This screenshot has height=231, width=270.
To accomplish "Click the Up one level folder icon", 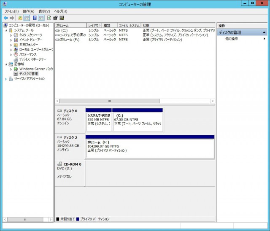I will [20, 18].
